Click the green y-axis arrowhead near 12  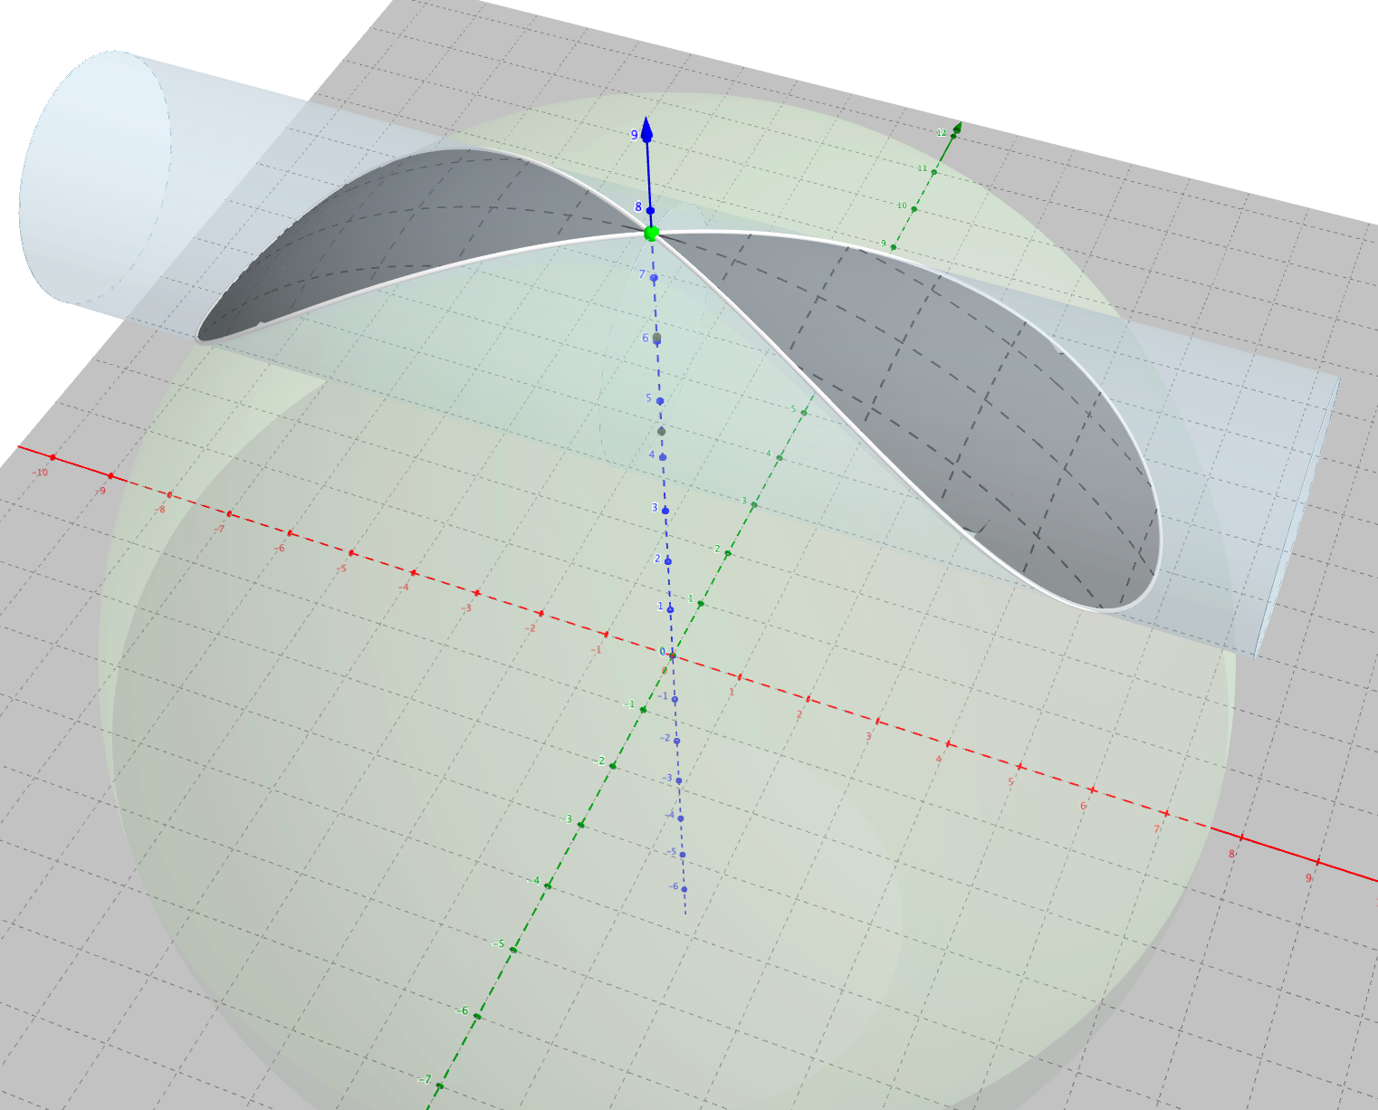[957, 129]
